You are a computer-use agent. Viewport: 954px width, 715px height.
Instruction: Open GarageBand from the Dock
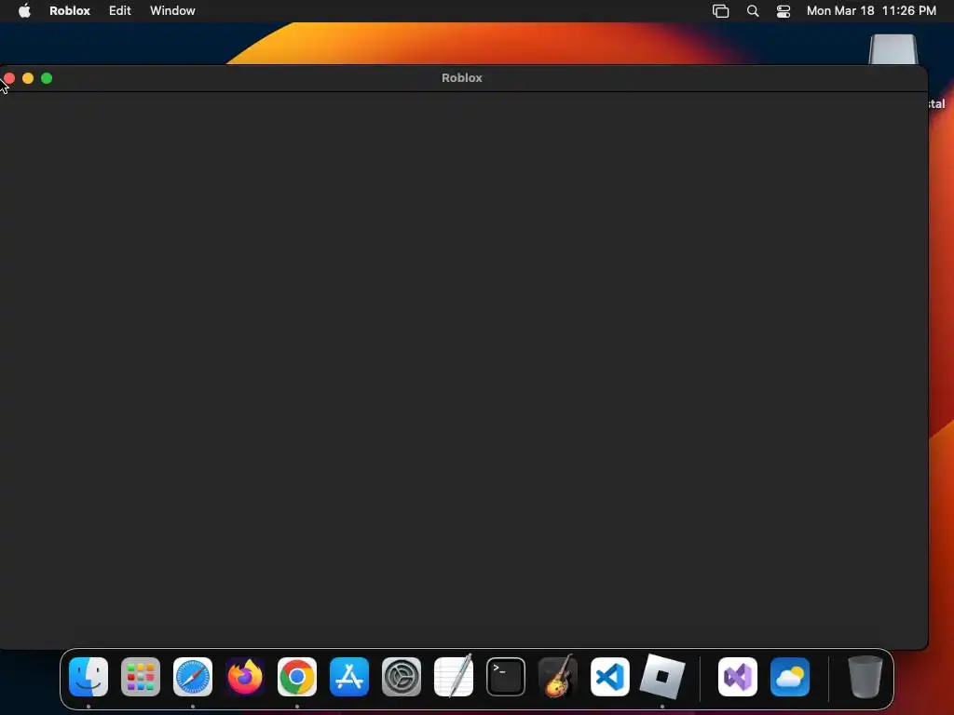pyautogui.click(x=558, y=676)
